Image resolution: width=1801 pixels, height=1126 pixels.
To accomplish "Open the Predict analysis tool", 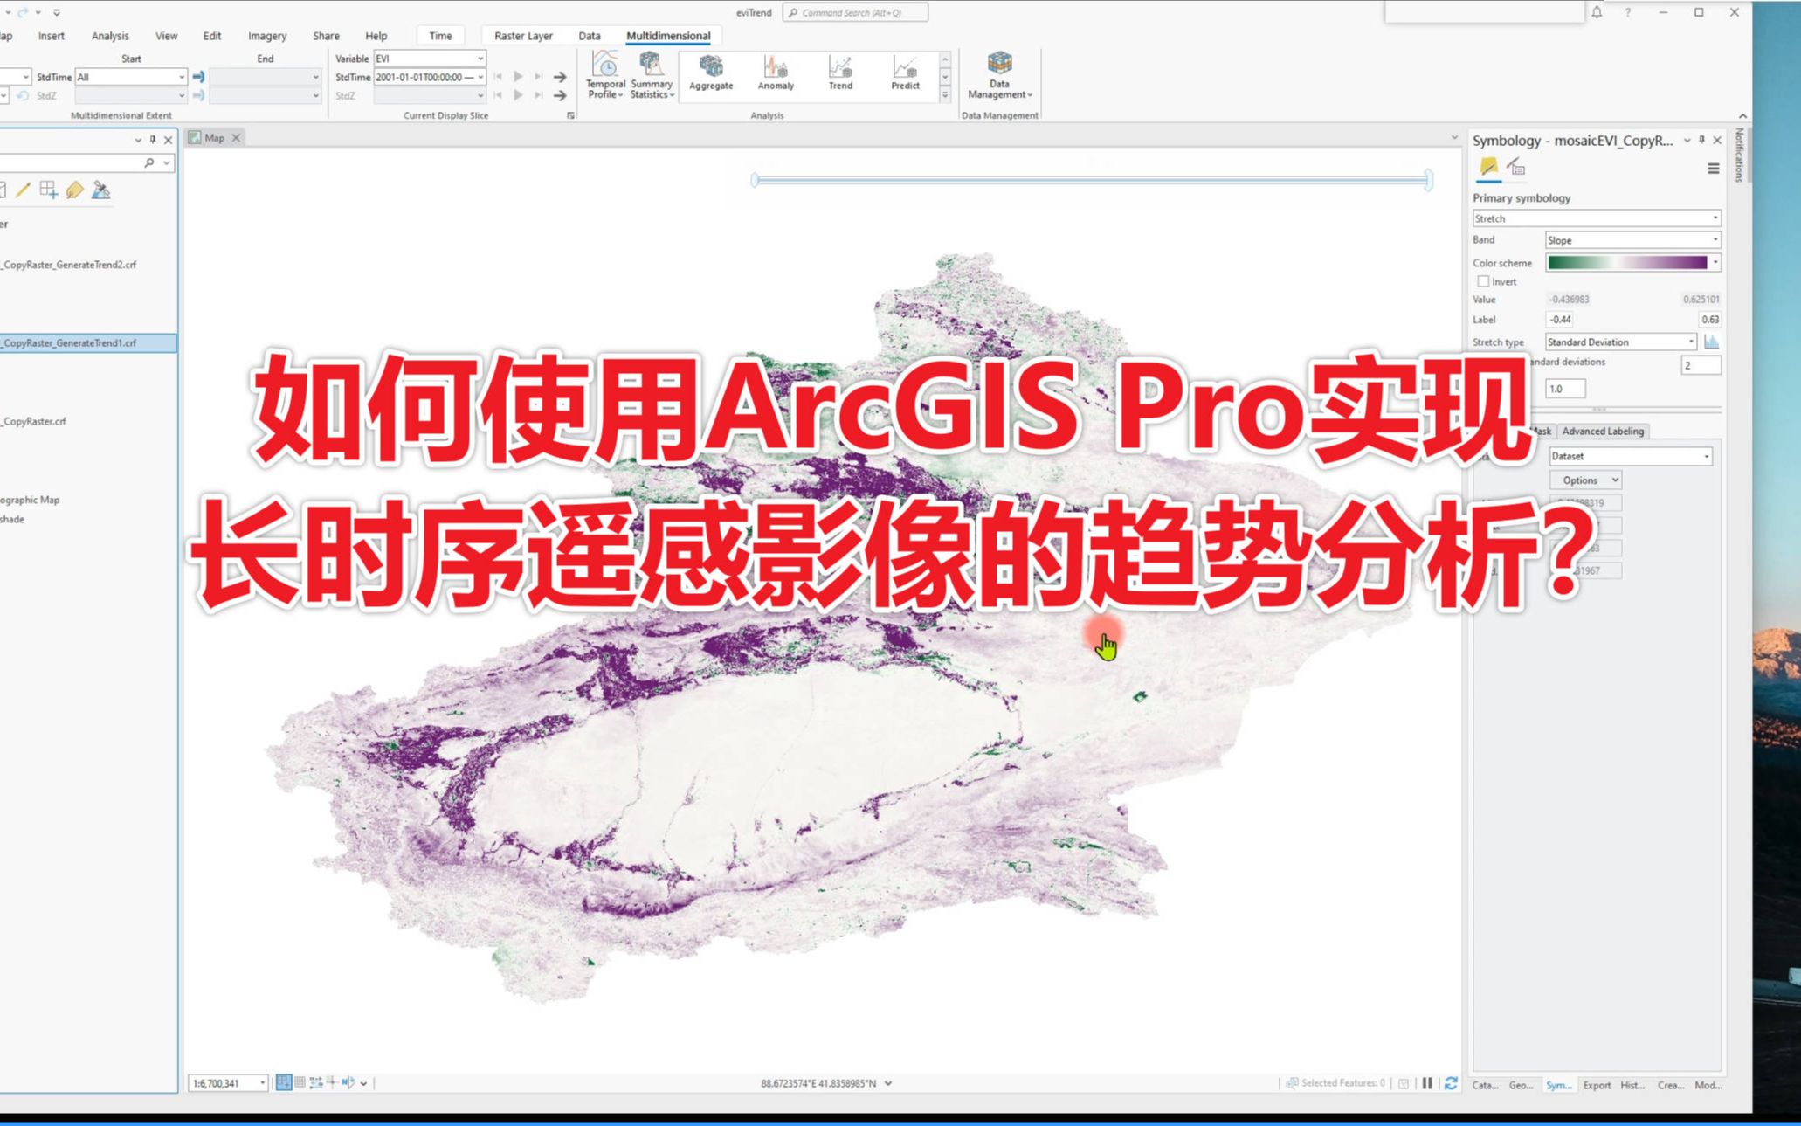I will coord(905,74).
